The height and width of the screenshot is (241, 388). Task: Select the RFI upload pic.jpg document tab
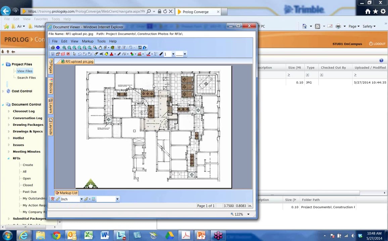pyautogui.click(x=77, y=62)
